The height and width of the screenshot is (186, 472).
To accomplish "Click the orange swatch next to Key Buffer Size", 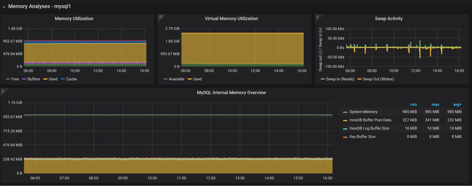I will click(346, 137).
